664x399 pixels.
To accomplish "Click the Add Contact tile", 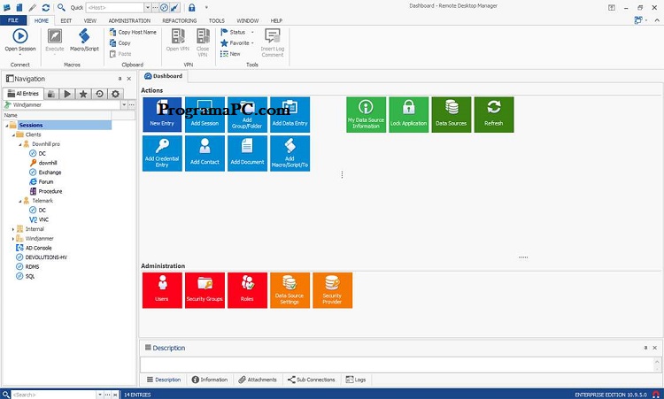I will pos(205,153).
